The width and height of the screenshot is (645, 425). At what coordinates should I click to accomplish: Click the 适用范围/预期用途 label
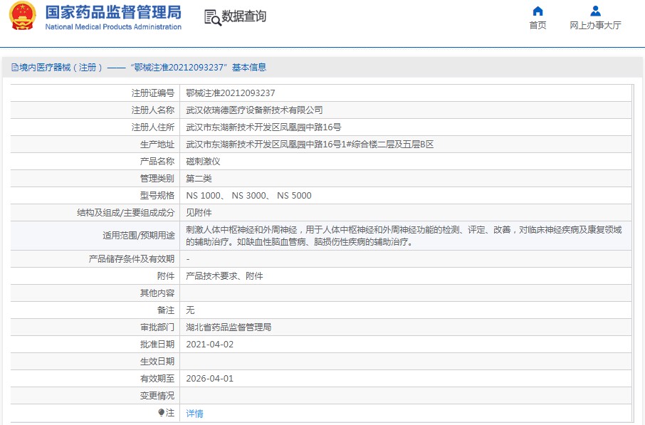(x=139, y=236)
